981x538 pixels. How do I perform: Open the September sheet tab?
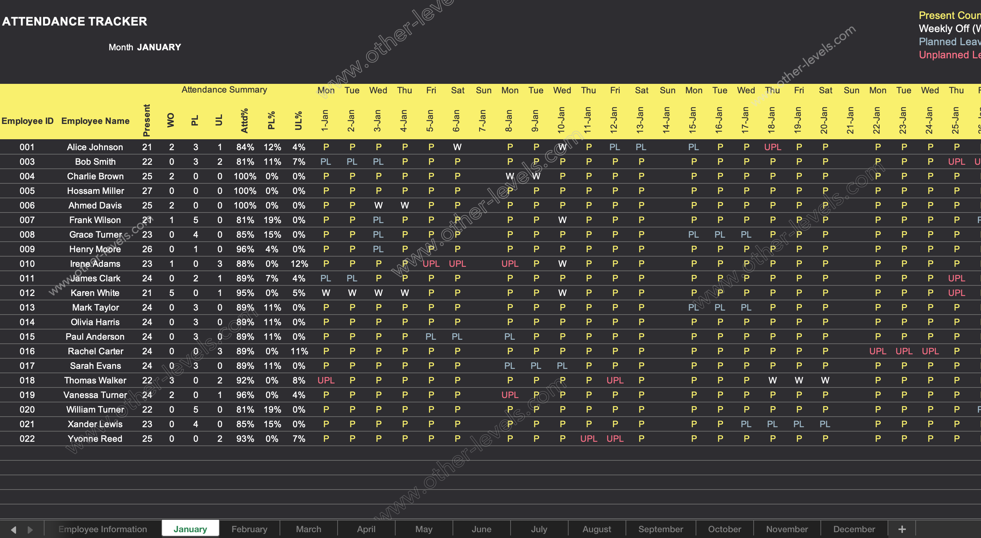pos(661,529)
